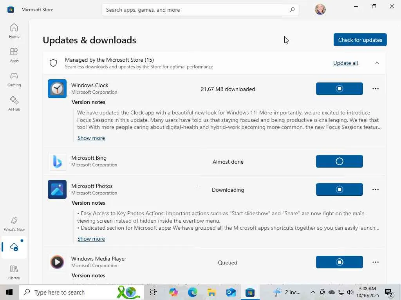Open more options for Windows Media Player
Viewport: 401px width, 300px height.
(x=376, y=262)
